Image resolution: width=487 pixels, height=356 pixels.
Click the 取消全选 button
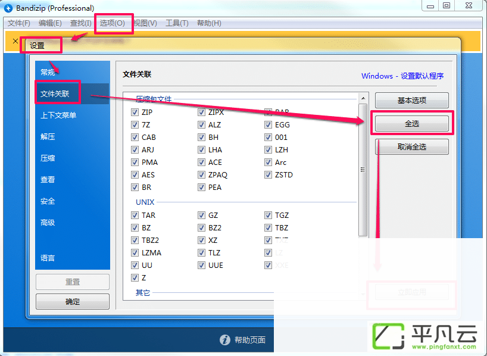point(412,146)
